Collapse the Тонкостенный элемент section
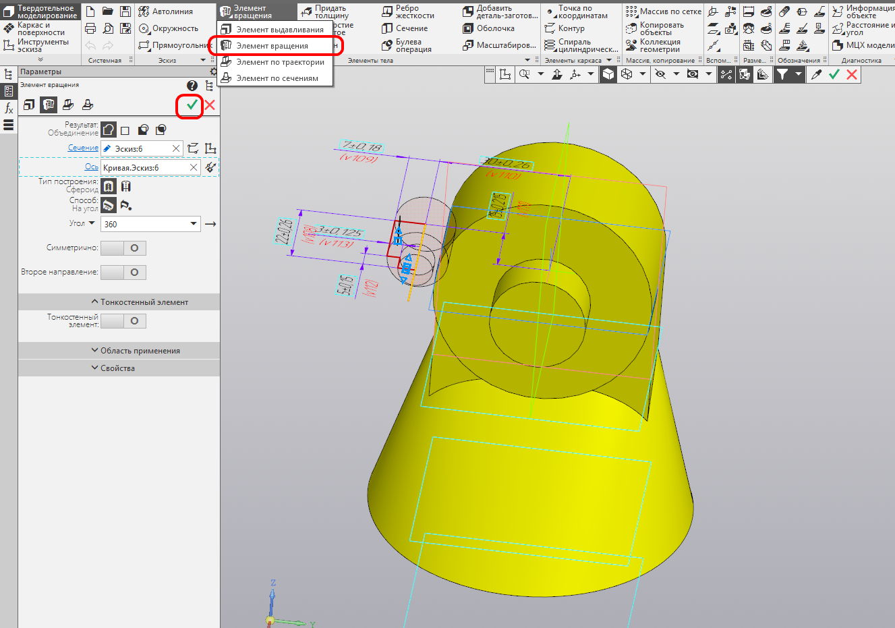Screen dimensions: 895x628 [119, 302]
